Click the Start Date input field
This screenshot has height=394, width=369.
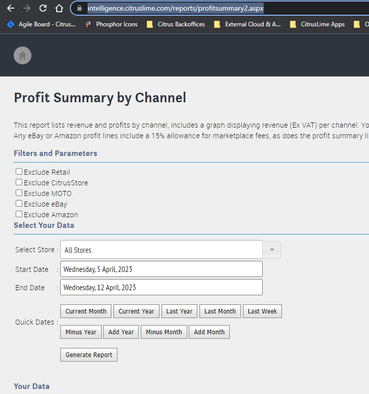click(x=161, y=269)
